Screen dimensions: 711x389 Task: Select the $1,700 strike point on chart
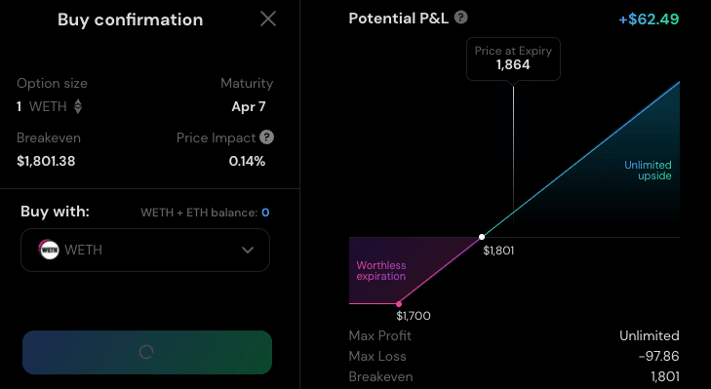point(399,304)
